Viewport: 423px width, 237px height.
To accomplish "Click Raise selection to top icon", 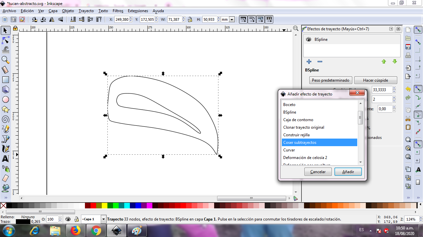I will (x=99, y=19).
